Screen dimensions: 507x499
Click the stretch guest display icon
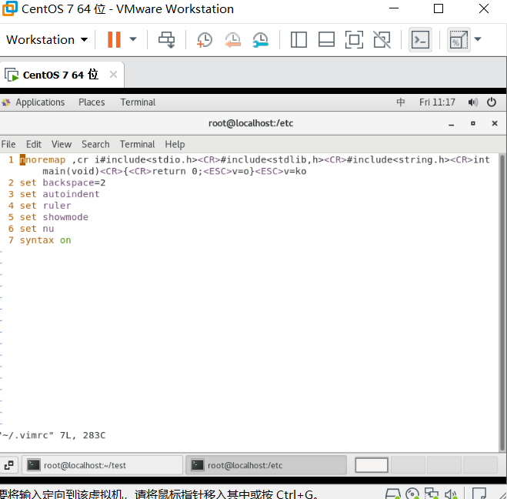tap(459, 40)
